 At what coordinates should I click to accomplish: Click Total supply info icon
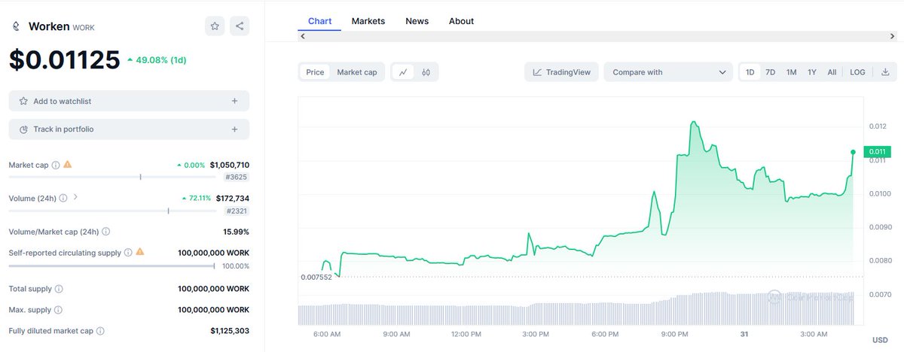tap(59, 289)
